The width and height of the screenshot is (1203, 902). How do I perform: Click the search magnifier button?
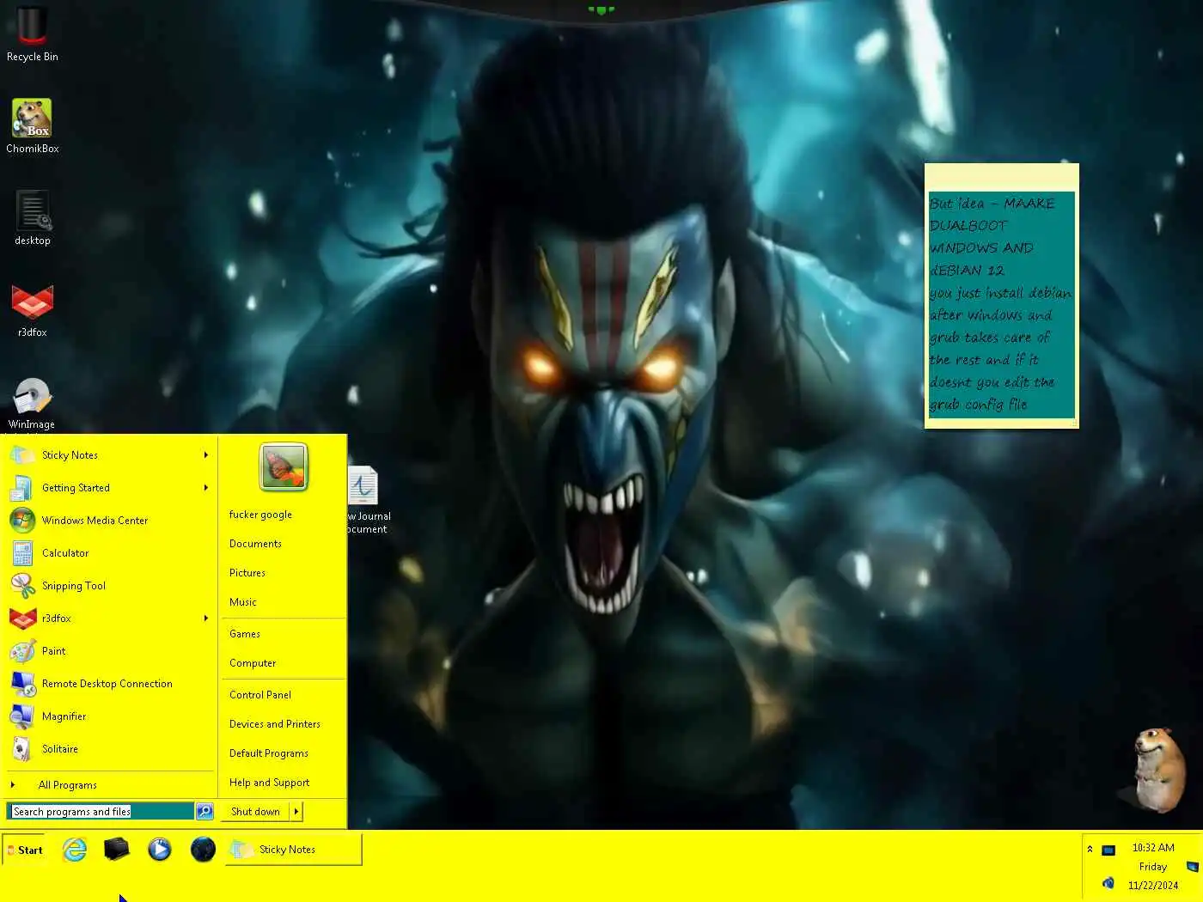(205, 811)
